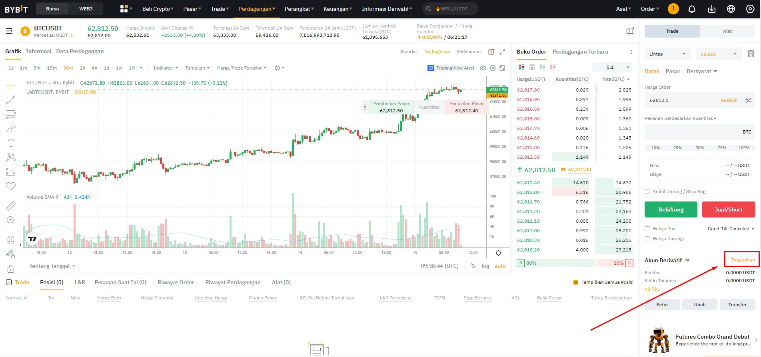Viewport: 761px width, 357px height.
Task: Open the notifications bell icon
Action: (x=692, y=9)
